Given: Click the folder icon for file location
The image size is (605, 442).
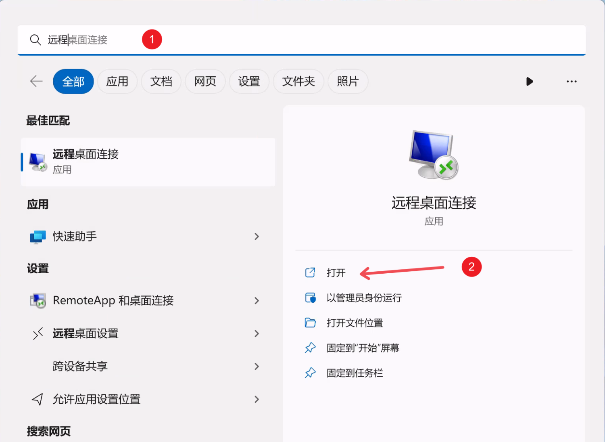Looking at the screenshot, I should point(310,323).
